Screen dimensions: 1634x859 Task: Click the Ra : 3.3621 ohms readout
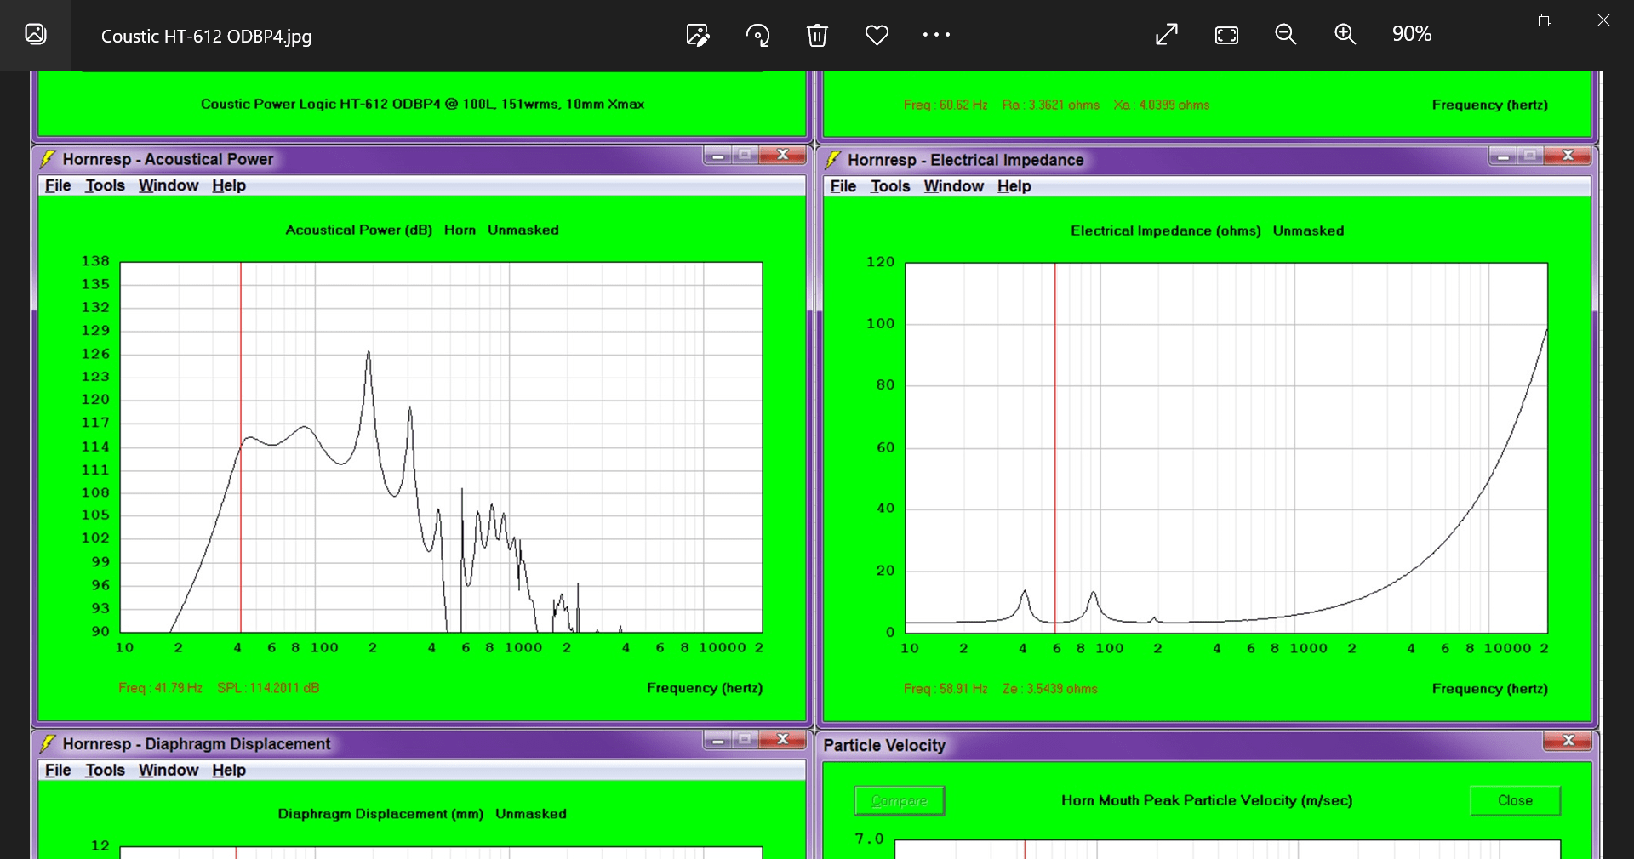1050,105
